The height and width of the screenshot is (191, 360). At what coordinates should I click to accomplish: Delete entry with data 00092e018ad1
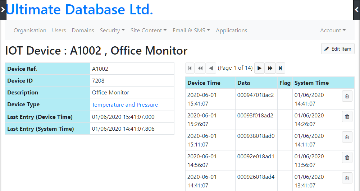tap(347, 158)
